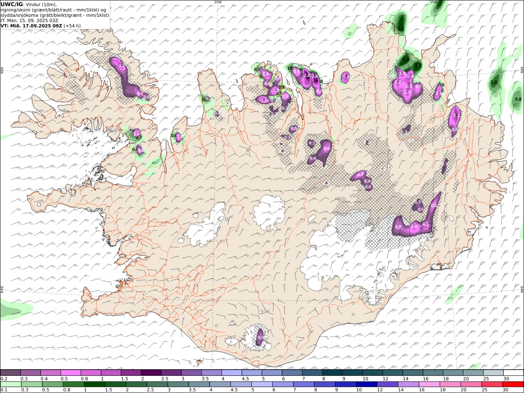Select the dark green bottom-row swatch between 1 and 1.5

(95, 384)
